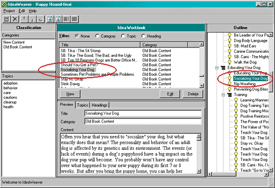Click the Outline horizontal scrollbar track

point(238,174)
